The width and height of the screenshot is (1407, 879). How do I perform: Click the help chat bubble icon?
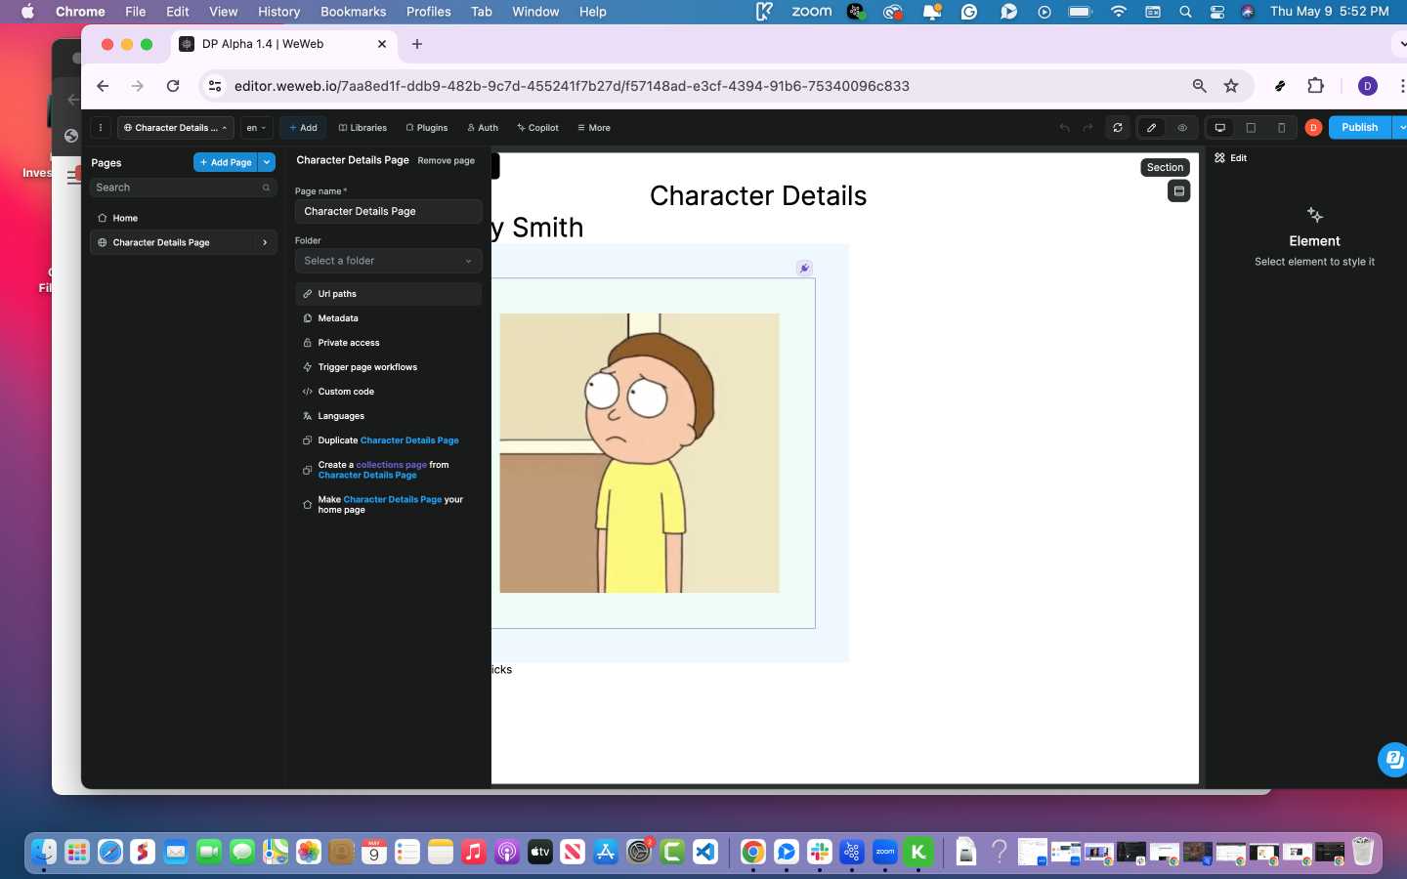pos(1393,759)
